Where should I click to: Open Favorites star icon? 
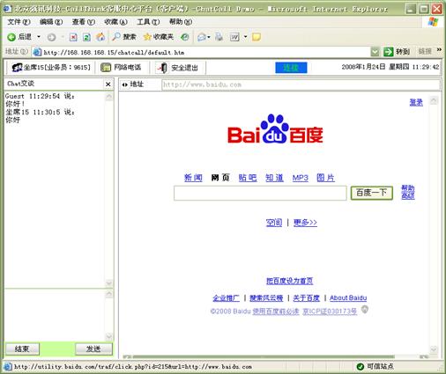tap(147, 37)
